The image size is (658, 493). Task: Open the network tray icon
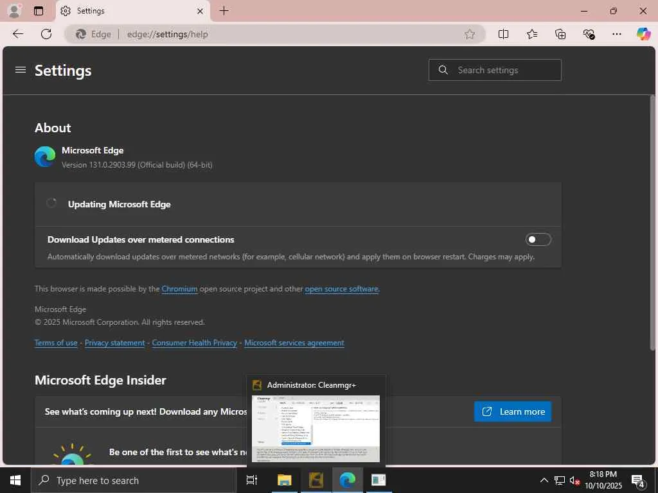click(x=560, y=480)
